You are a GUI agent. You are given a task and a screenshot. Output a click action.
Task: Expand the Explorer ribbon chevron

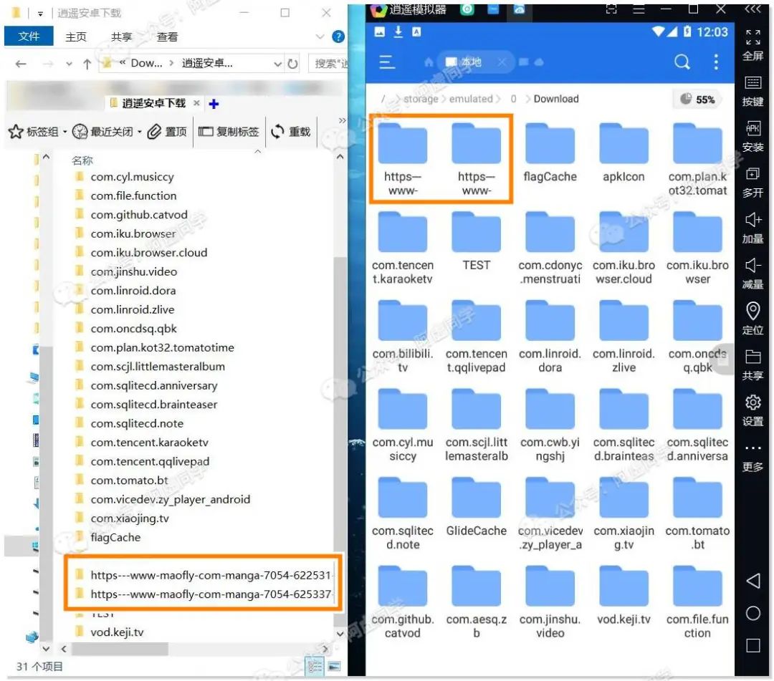click(320, 37)
